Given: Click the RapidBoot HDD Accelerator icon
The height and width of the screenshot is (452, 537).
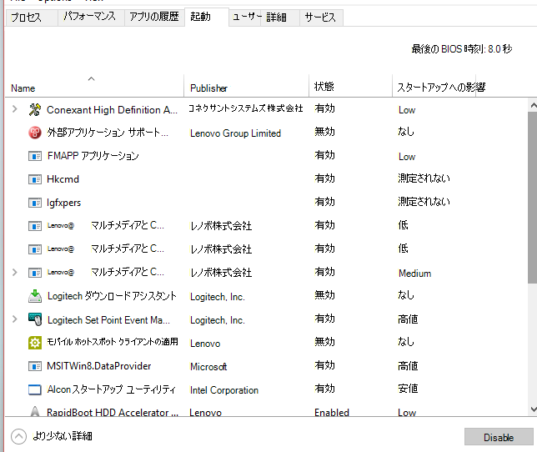Looking at the screenshot, I should pos(34,411).
